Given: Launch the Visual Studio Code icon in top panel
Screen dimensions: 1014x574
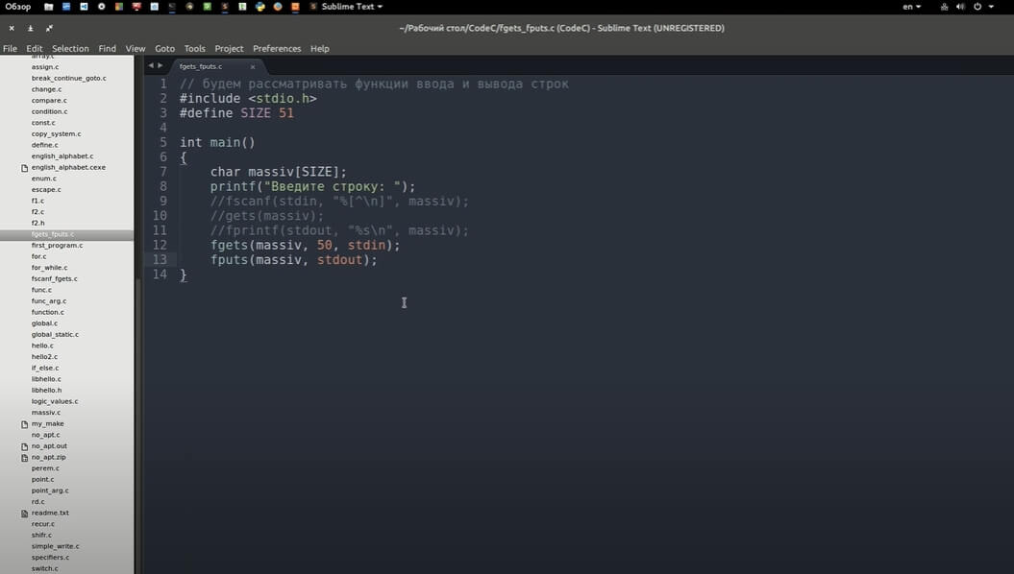Looking at the screenshot, I should pos(84,7).
